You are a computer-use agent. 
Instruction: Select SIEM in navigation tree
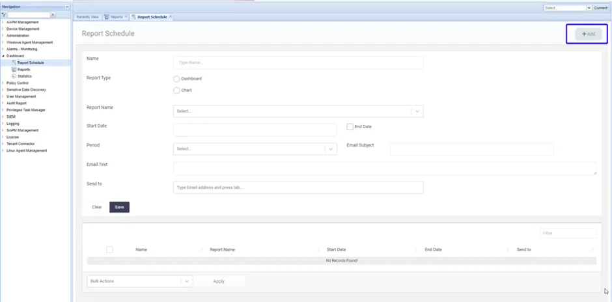pos(11,117)
